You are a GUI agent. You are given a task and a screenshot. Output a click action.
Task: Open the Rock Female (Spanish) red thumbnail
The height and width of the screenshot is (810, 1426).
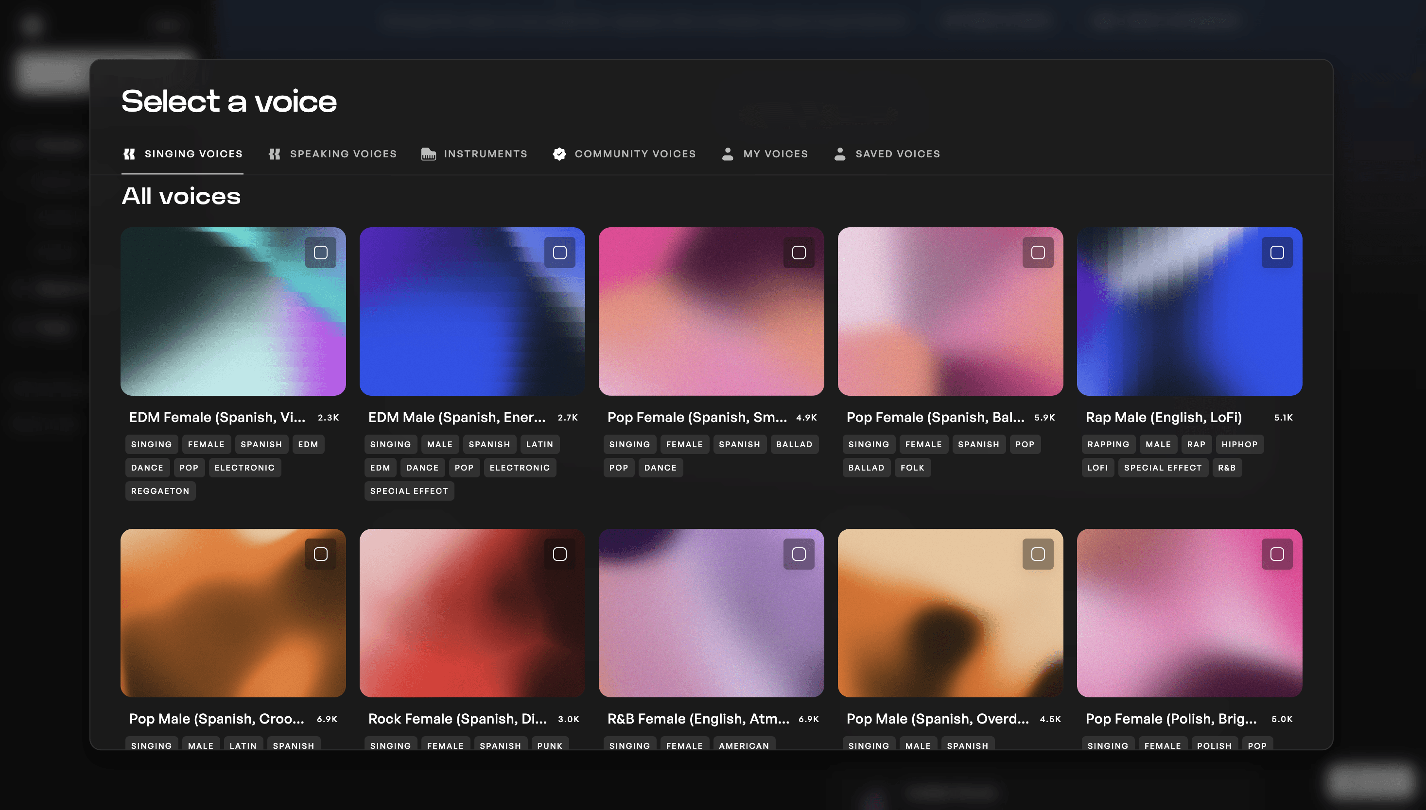click(x=472, y=613)
